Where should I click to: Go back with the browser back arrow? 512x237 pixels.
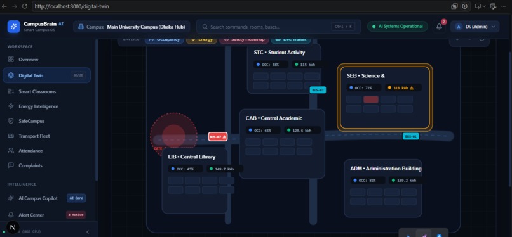coord(4,6)
